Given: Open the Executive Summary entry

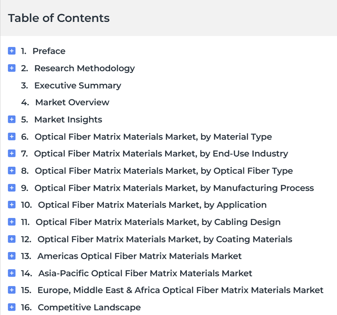Looking at the screenshot, I should click(77, 85).
